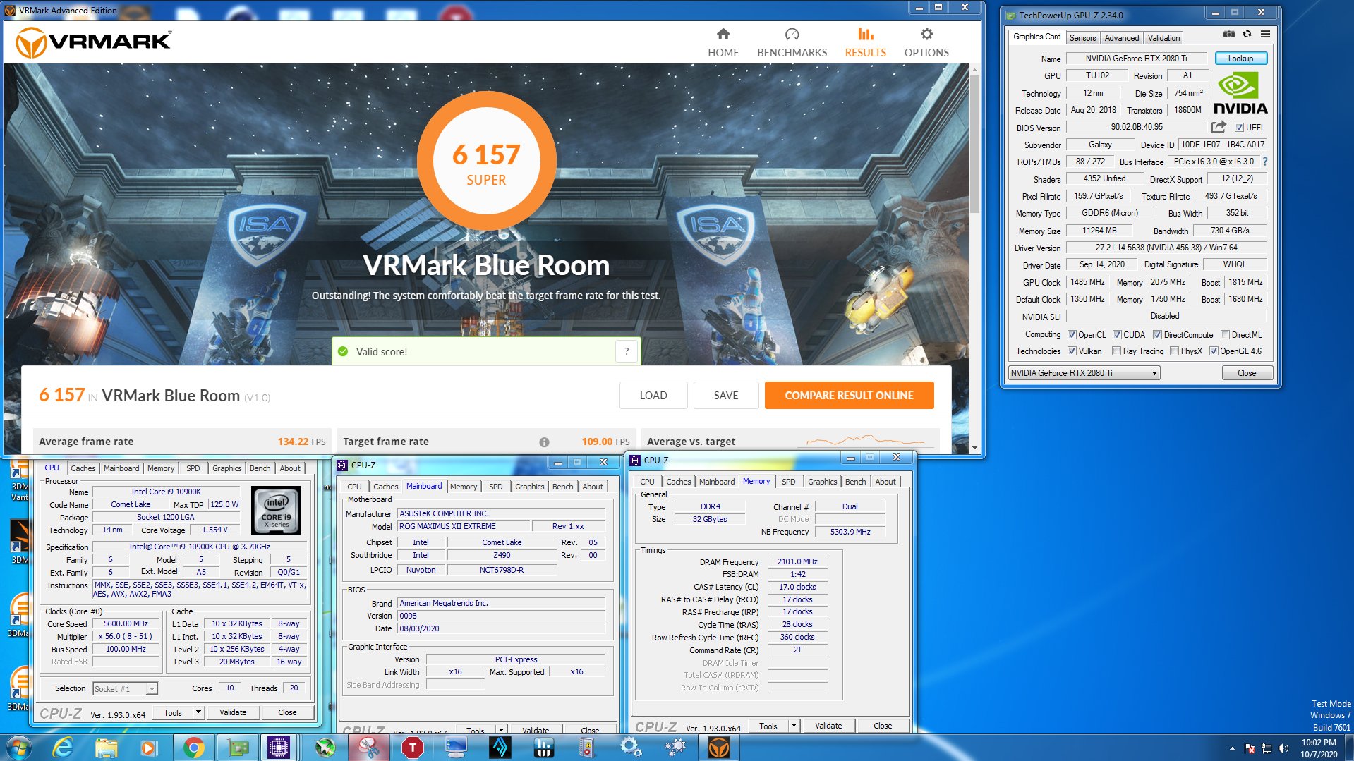Open Caches tab in left CPU-Z window
The height and width of the screenshot is (761, 1354).
click(83, 468)
